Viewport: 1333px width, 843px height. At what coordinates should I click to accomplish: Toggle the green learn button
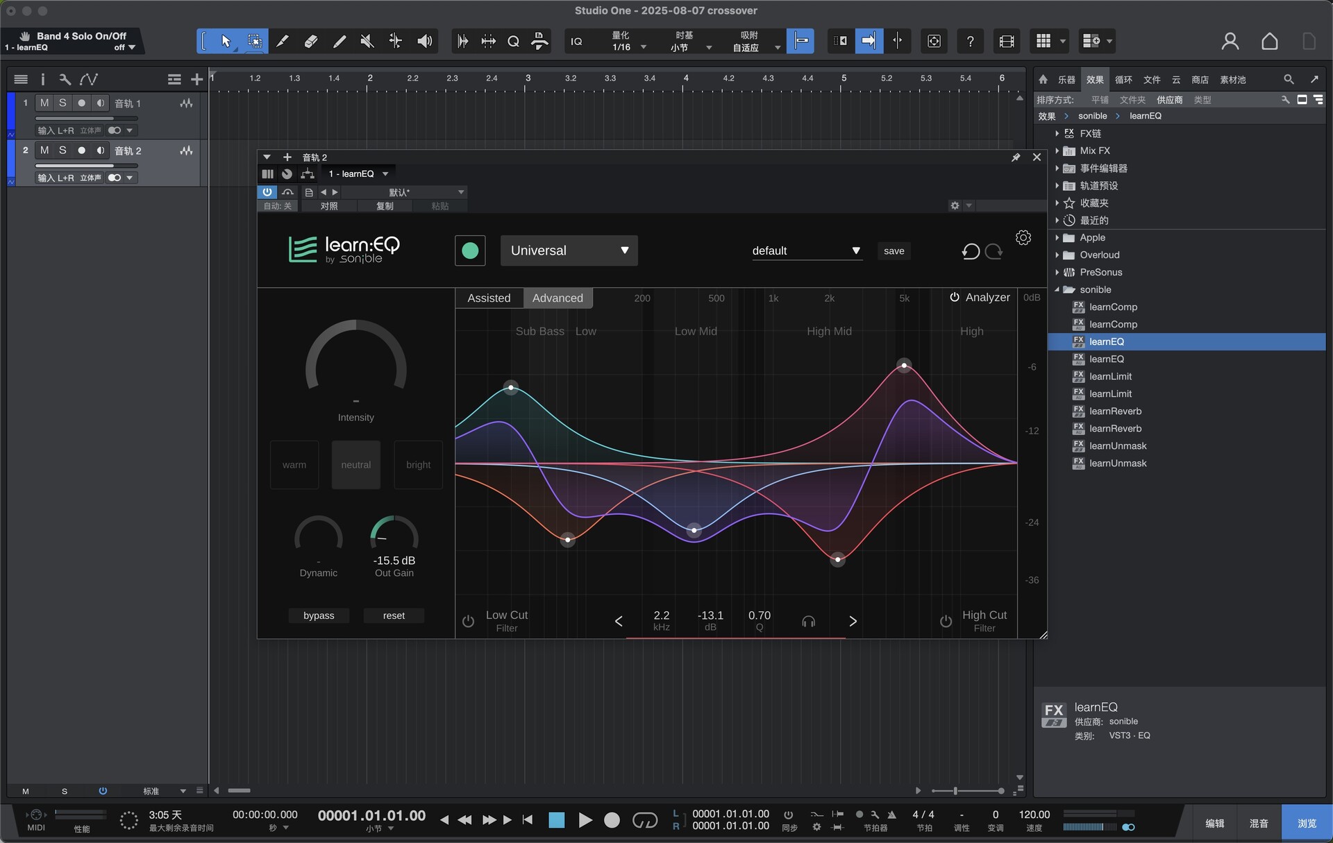[470, 250]
